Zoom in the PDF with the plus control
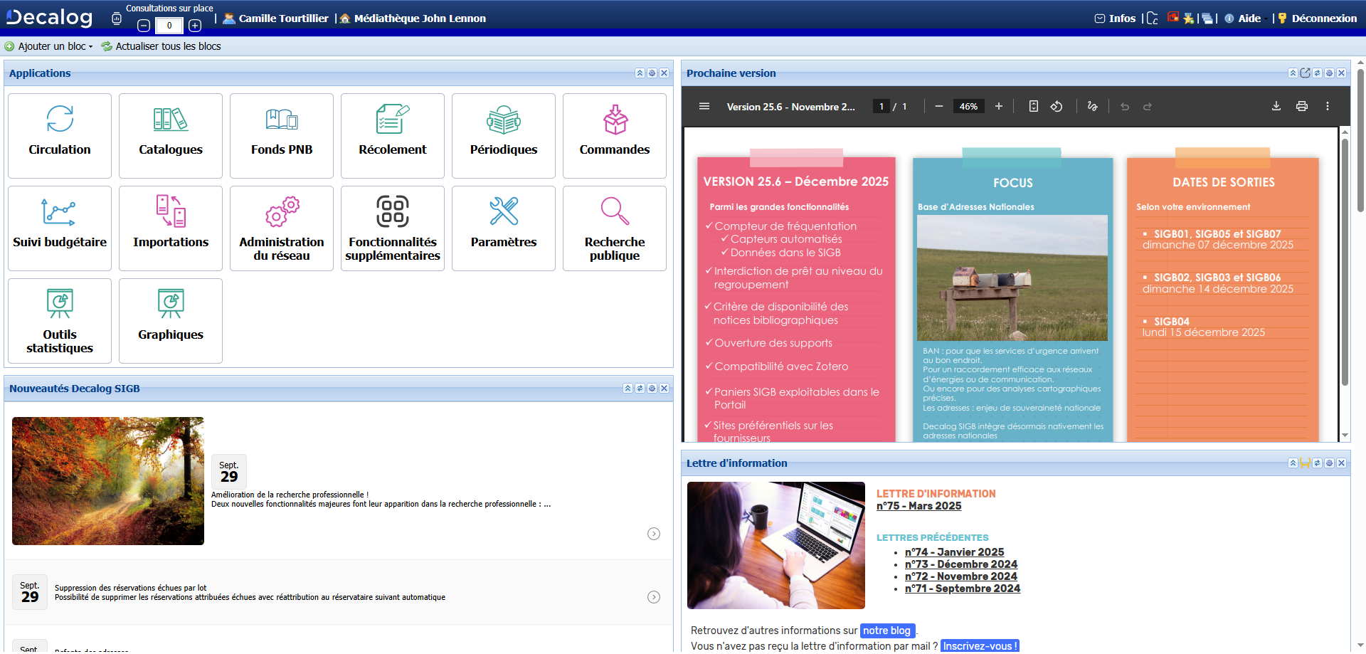The height and width of the screenshot is (654, 1366). (999, 106)
